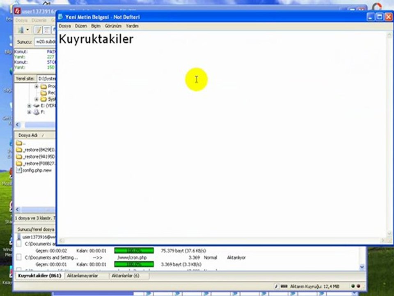
Task: Select the config.php.new file
Action: [x=34, y=170]
